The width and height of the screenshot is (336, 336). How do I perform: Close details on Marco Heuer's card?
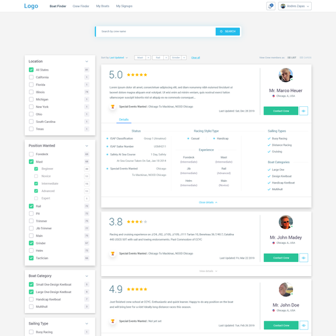point(208,202)
